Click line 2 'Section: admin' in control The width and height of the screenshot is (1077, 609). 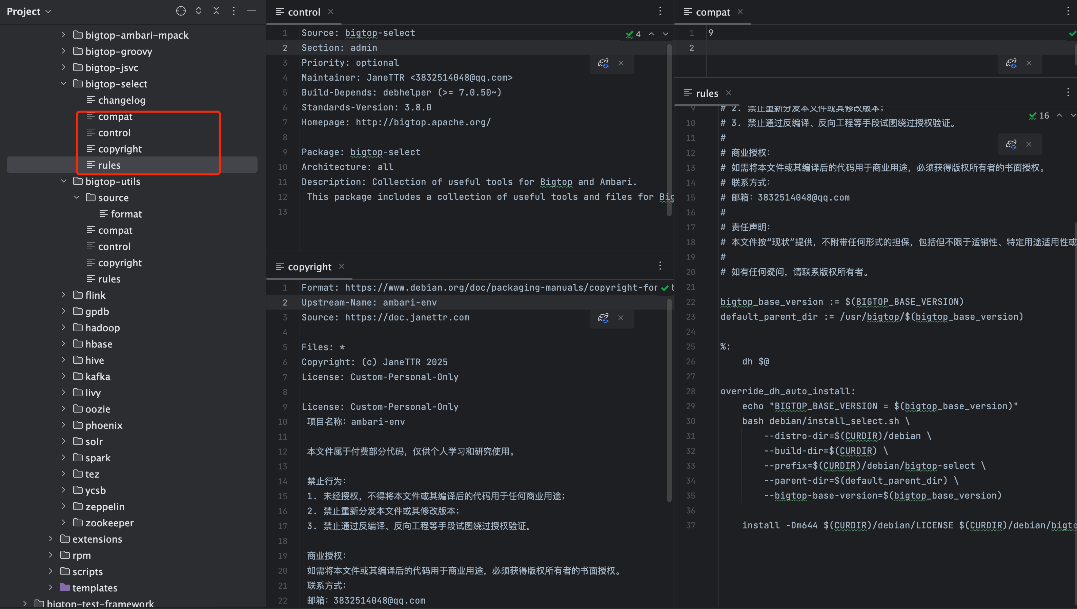tap(339, 48)
